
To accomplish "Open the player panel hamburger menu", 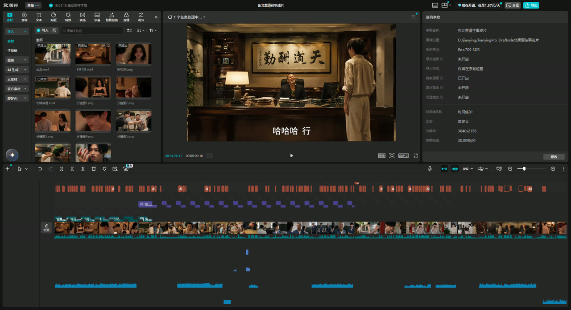I will (414, 17).
